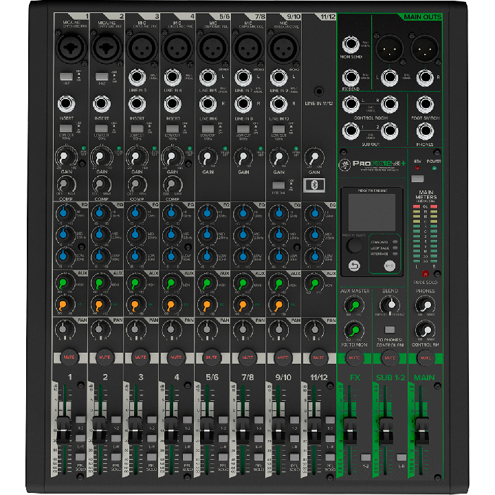
Task: Click the channel 5/6 XLR mic input
Action: pyautogui.click(x=213, y=48)
